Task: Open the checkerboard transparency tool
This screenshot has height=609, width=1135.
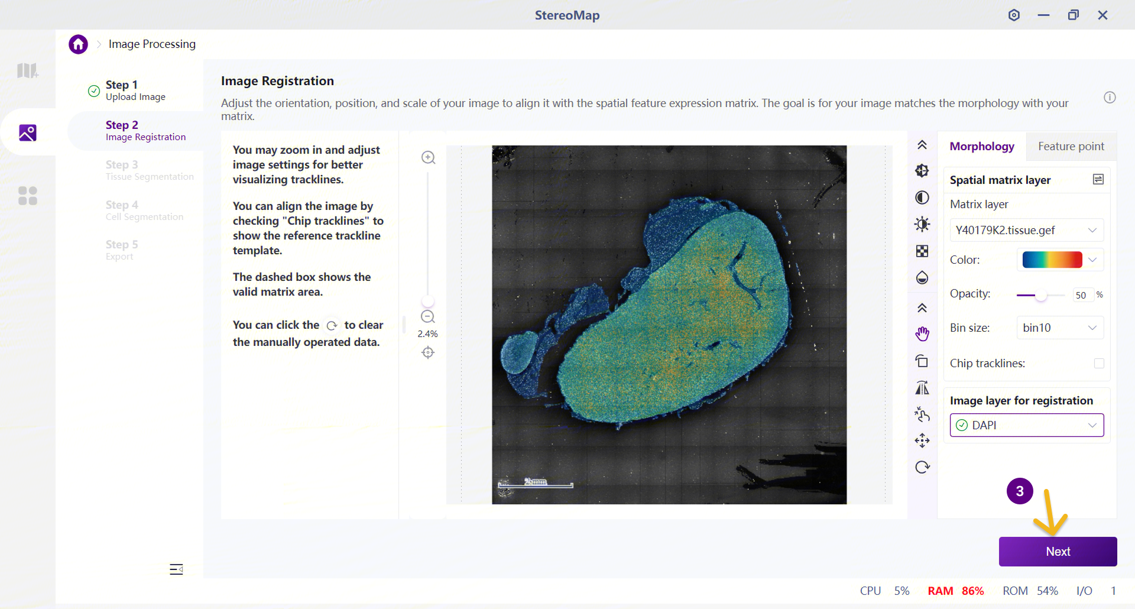Action: click(x=922, y=251)
